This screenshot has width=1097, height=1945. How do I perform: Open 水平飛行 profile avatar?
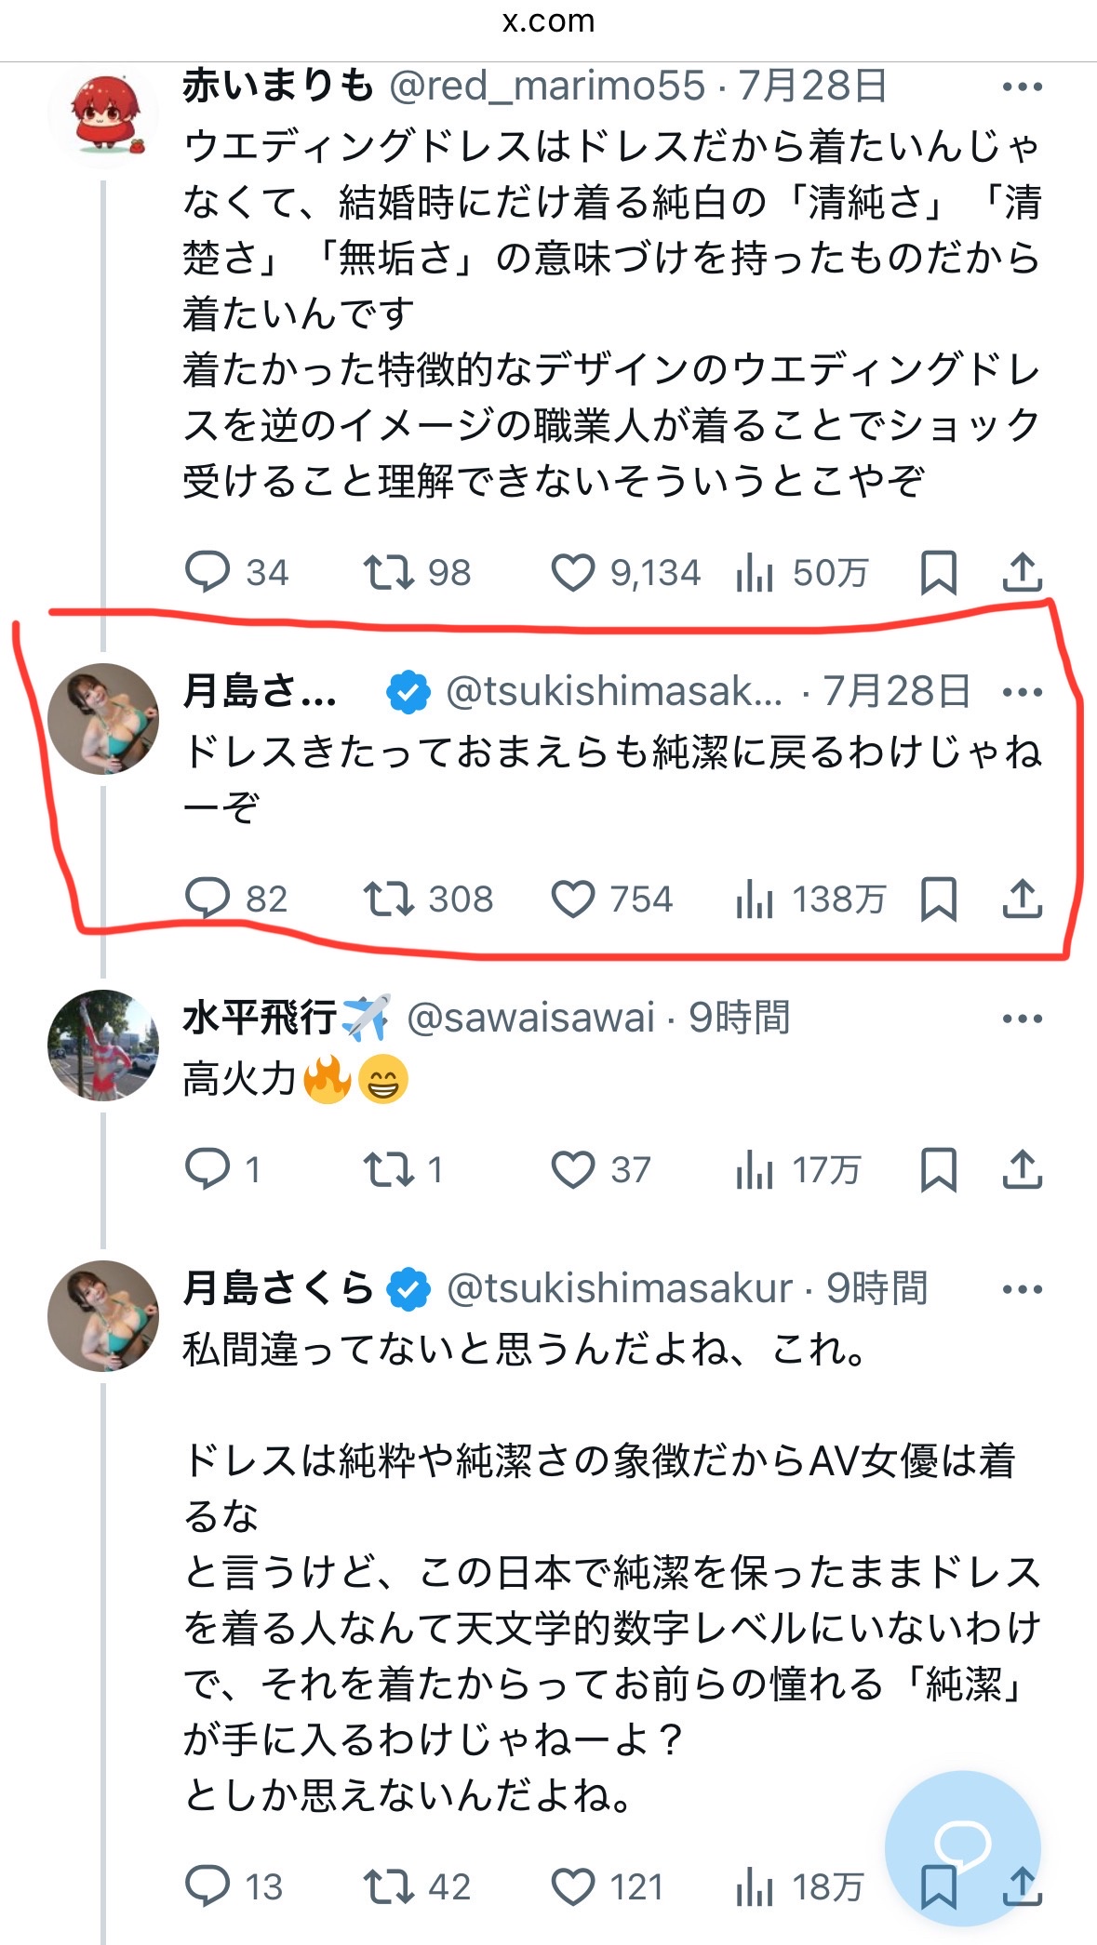(x=103, y=1046)
